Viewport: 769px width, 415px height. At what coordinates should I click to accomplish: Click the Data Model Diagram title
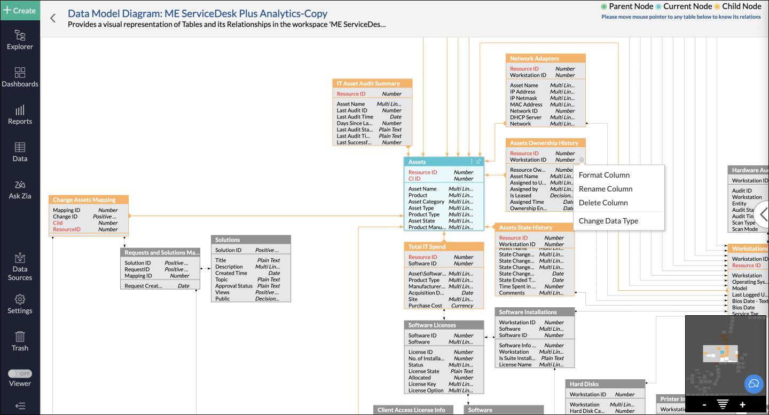(x=198, y=14)
